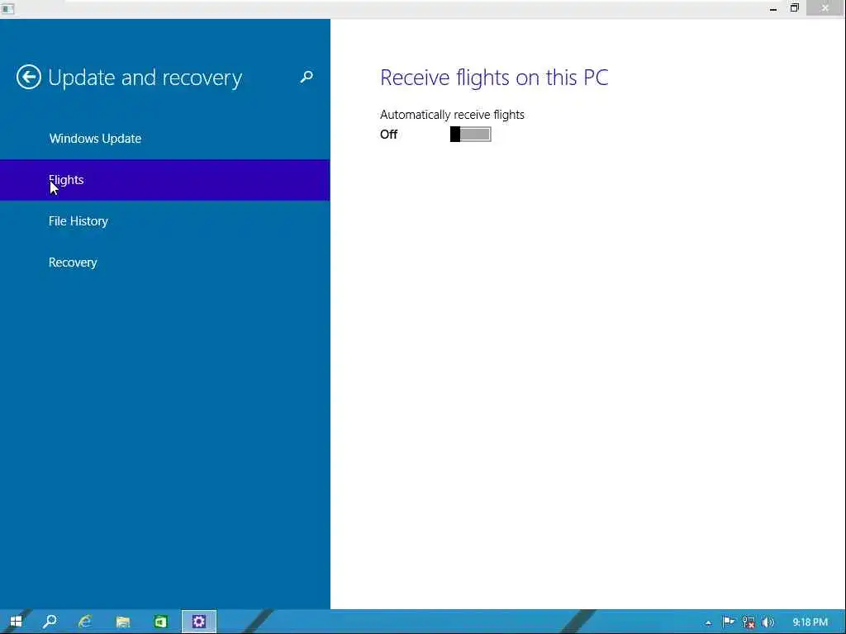Open the Start menu from the taskbar
This screenshot has width=846, height=634.
(x=16, y=622)
